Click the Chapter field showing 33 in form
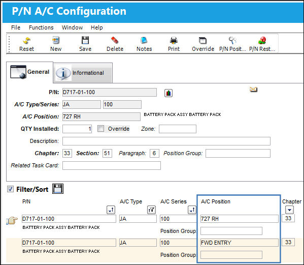 click(x=67, y=153)
